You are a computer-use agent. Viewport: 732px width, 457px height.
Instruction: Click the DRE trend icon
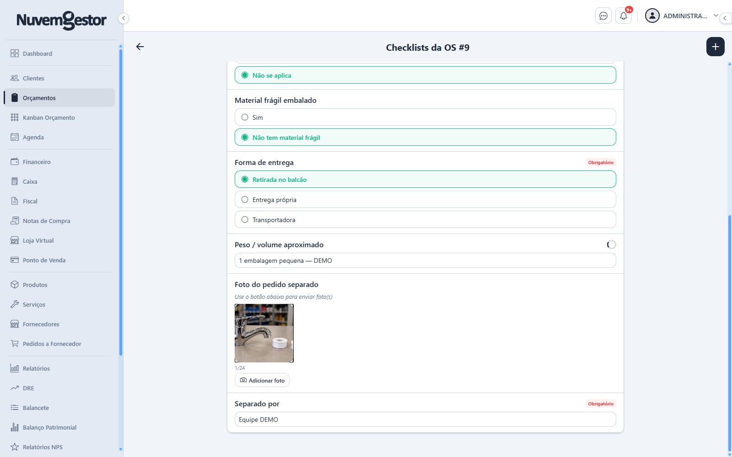tap(15, 388)
